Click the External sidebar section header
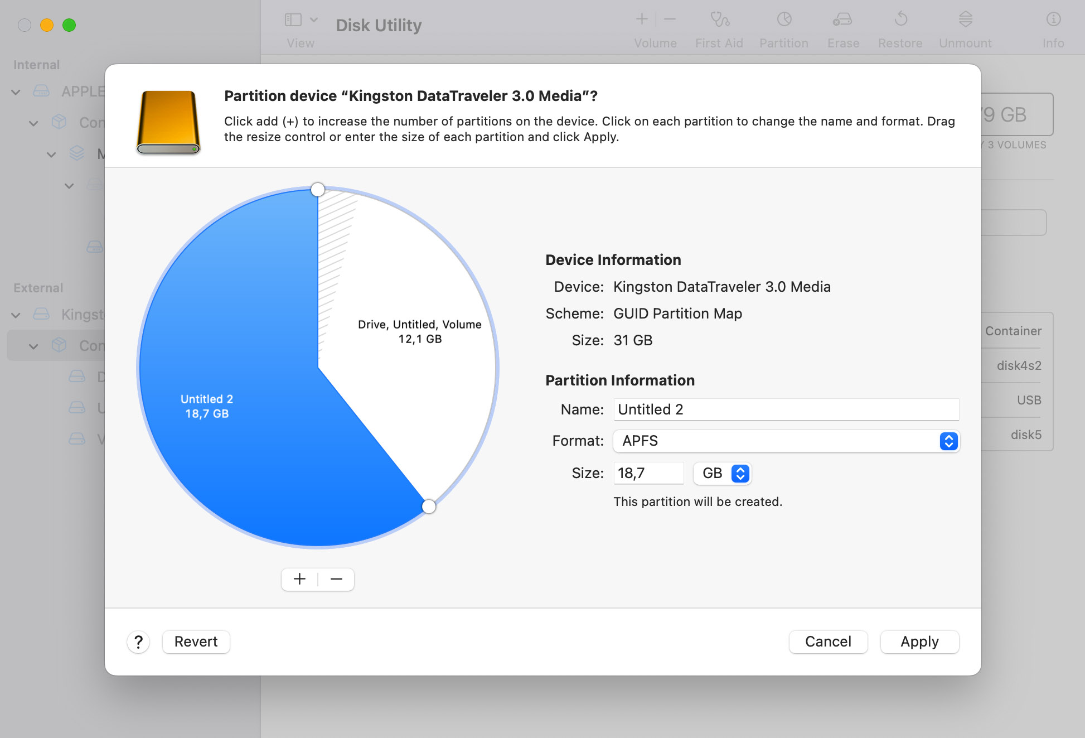Viewport: 1085px width, 738px height. (x=38, y=288)
